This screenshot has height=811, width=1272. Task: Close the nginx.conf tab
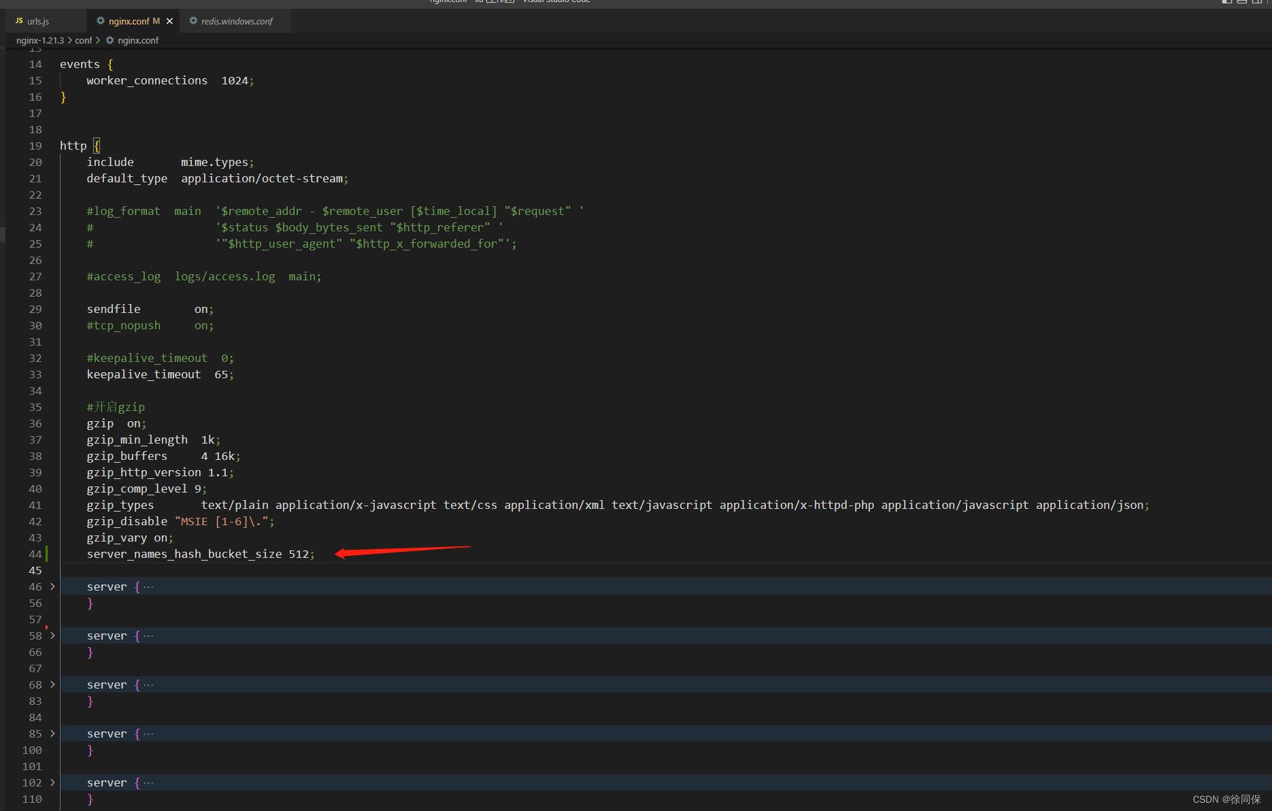coord(169,21)
